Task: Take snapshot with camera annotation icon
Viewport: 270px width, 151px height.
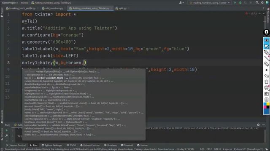Action: coord(266,94)
